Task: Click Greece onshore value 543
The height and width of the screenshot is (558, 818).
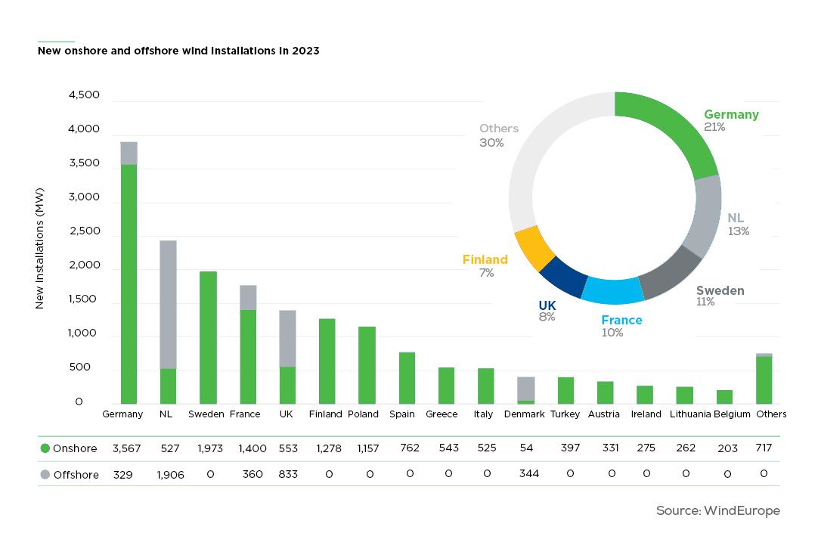Action: [x=448, y=448]
